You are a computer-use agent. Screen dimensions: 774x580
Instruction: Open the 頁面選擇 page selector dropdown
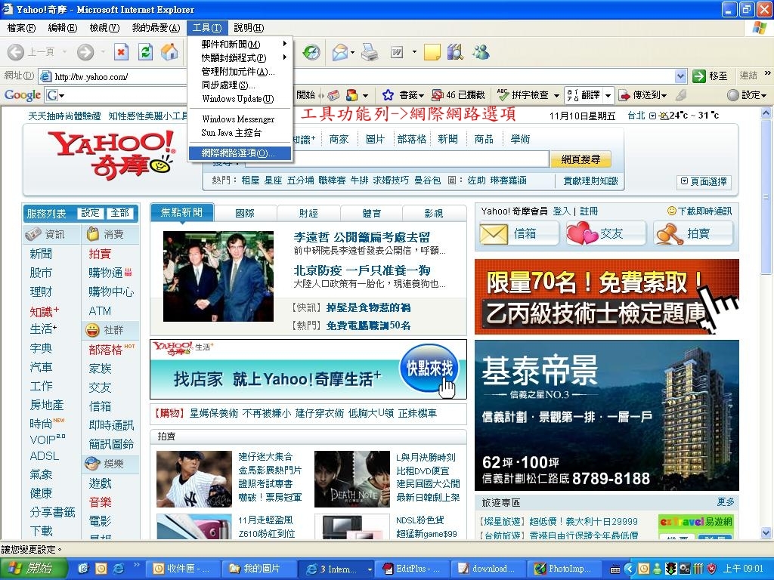coord(704,181)
